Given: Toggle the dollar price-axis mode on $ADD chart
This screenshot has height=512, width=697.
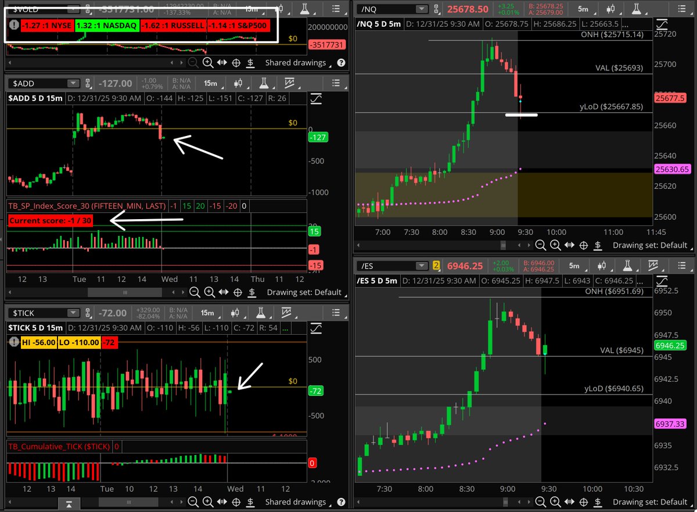Looking at the screenshot, I should 253,292.
